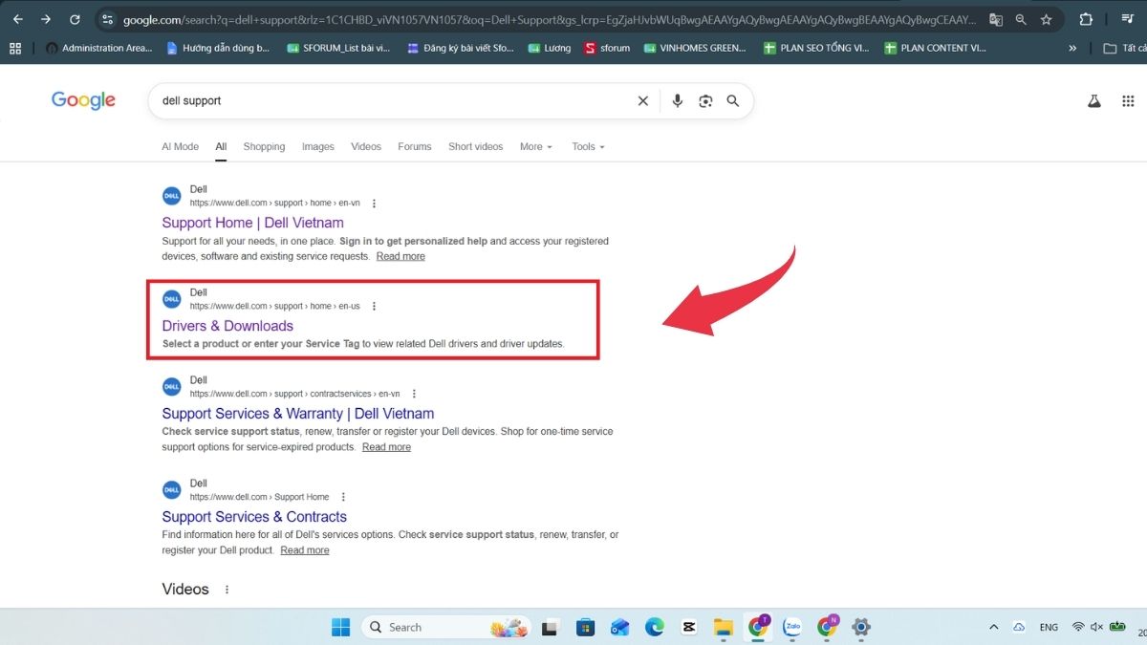Open more options for Support Services & Contracts result

tap(343, 497)
